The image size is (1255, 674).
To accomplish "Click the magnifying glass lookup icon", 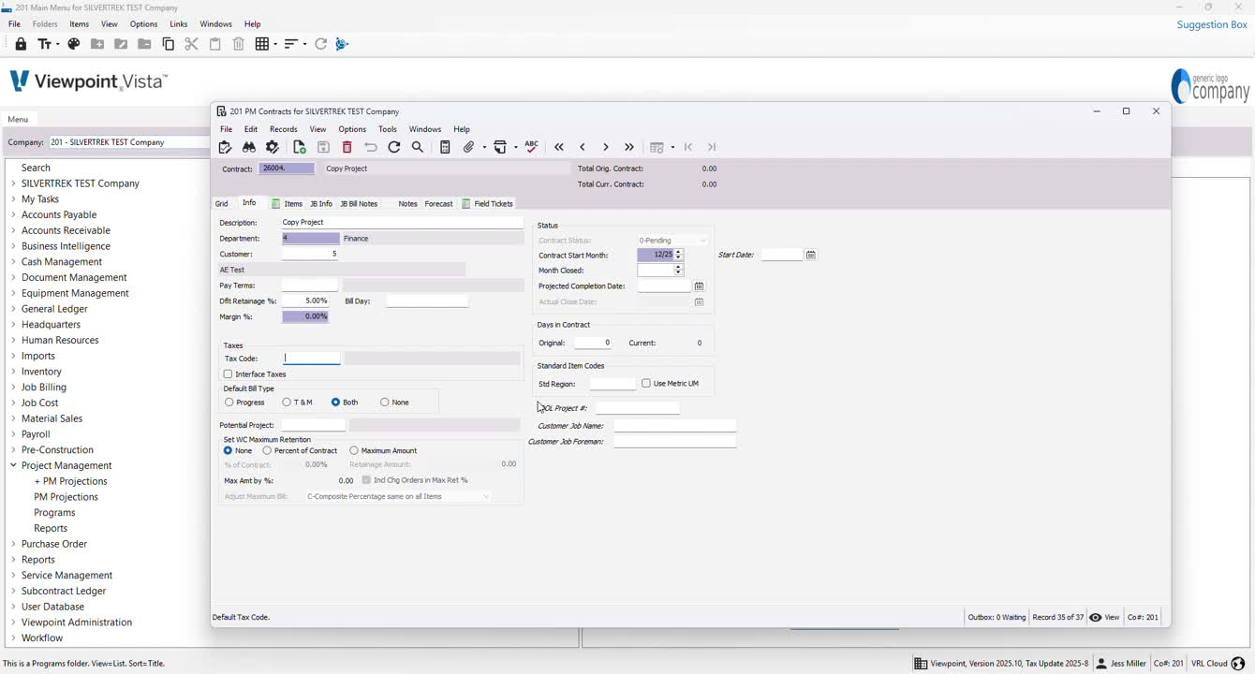I will pos(418,147).
